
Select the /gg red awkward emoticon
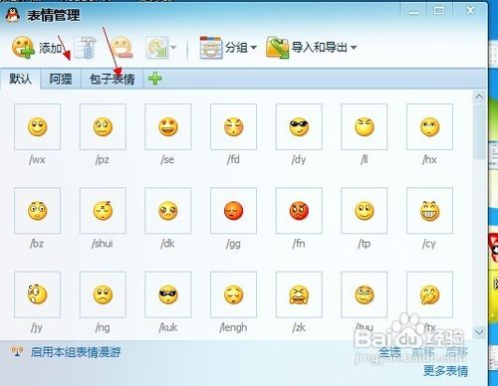click(x=233, y=211)
